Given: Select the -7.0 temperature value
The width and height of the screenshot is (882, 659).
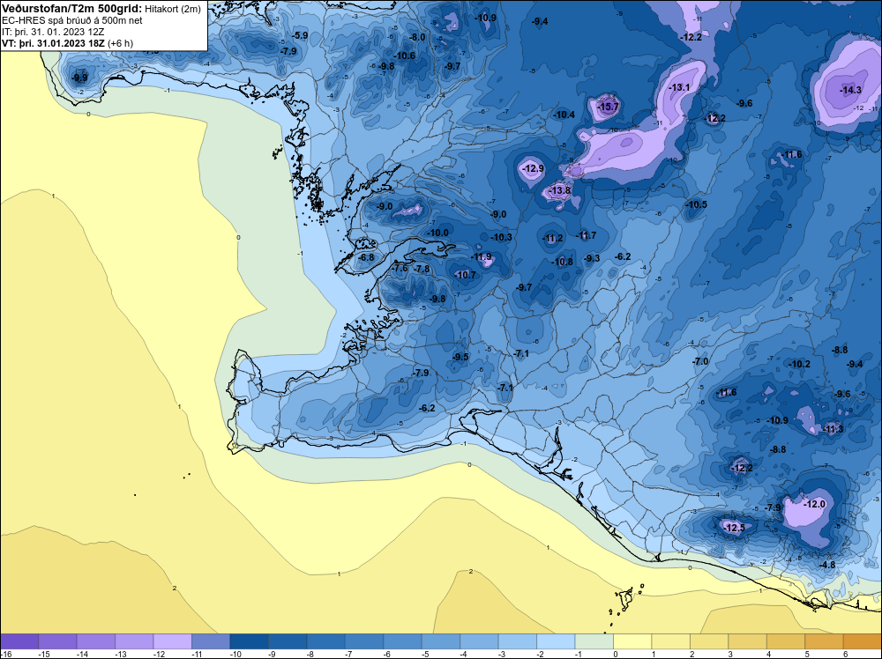Looking at the screenshot, I should [x=700, y=361].
